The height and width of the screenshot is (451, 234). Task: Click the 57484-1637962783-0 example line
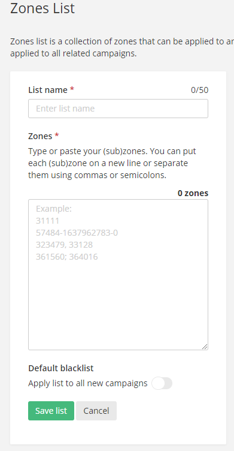pos(77,233)
